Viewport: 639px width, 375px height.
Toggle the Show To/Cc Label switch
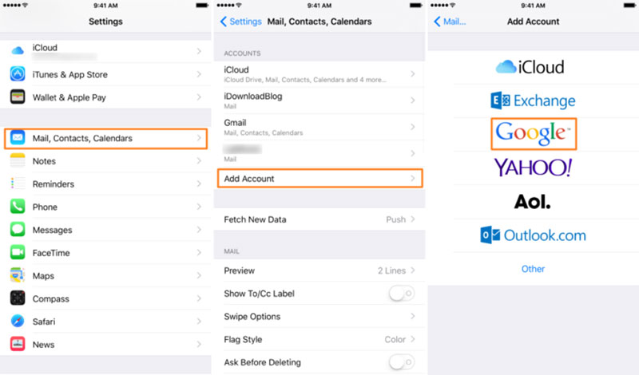pyautogui.click(x=400, y=294)
